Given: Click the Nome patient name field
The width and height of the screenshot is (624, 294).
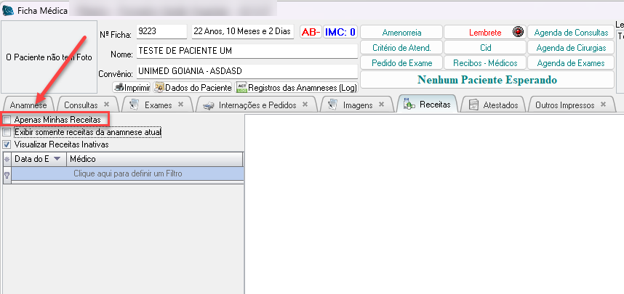Looking at the screenshot, I should point(247,54).
